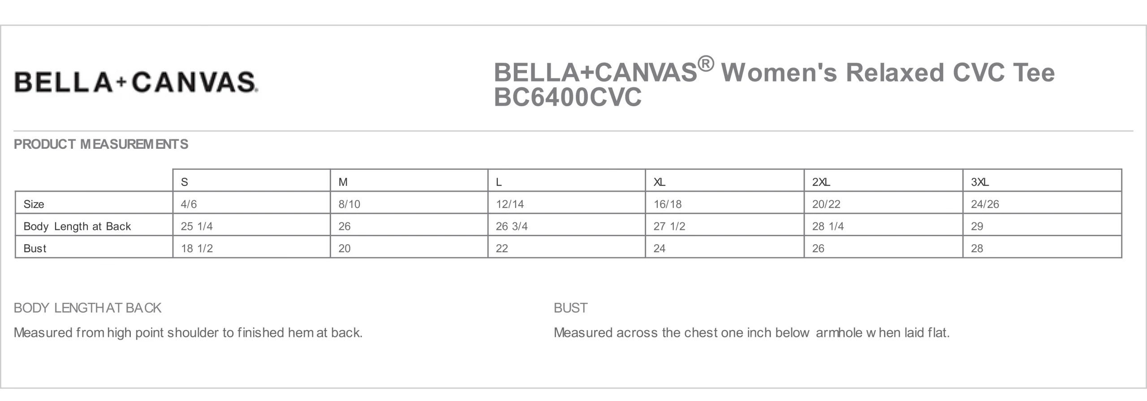The image size is (1147, 401).
Task: Select the 4/6 size cell
Action: click(251, 203)
